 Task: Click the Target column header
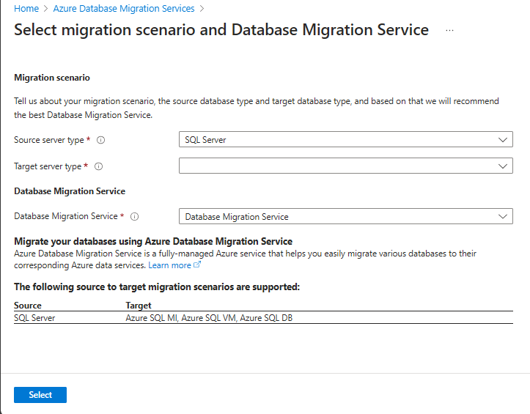(x=139, y=306)
